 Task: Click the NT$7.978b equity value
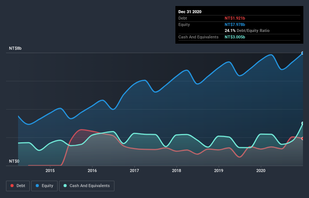pos(235,24)
